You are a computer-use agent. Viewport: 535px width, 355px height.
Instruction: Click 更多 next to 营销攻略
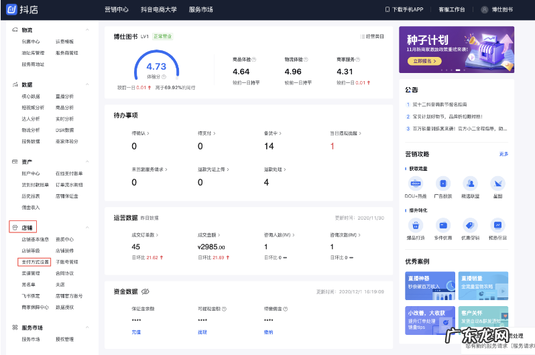(503, 154)
